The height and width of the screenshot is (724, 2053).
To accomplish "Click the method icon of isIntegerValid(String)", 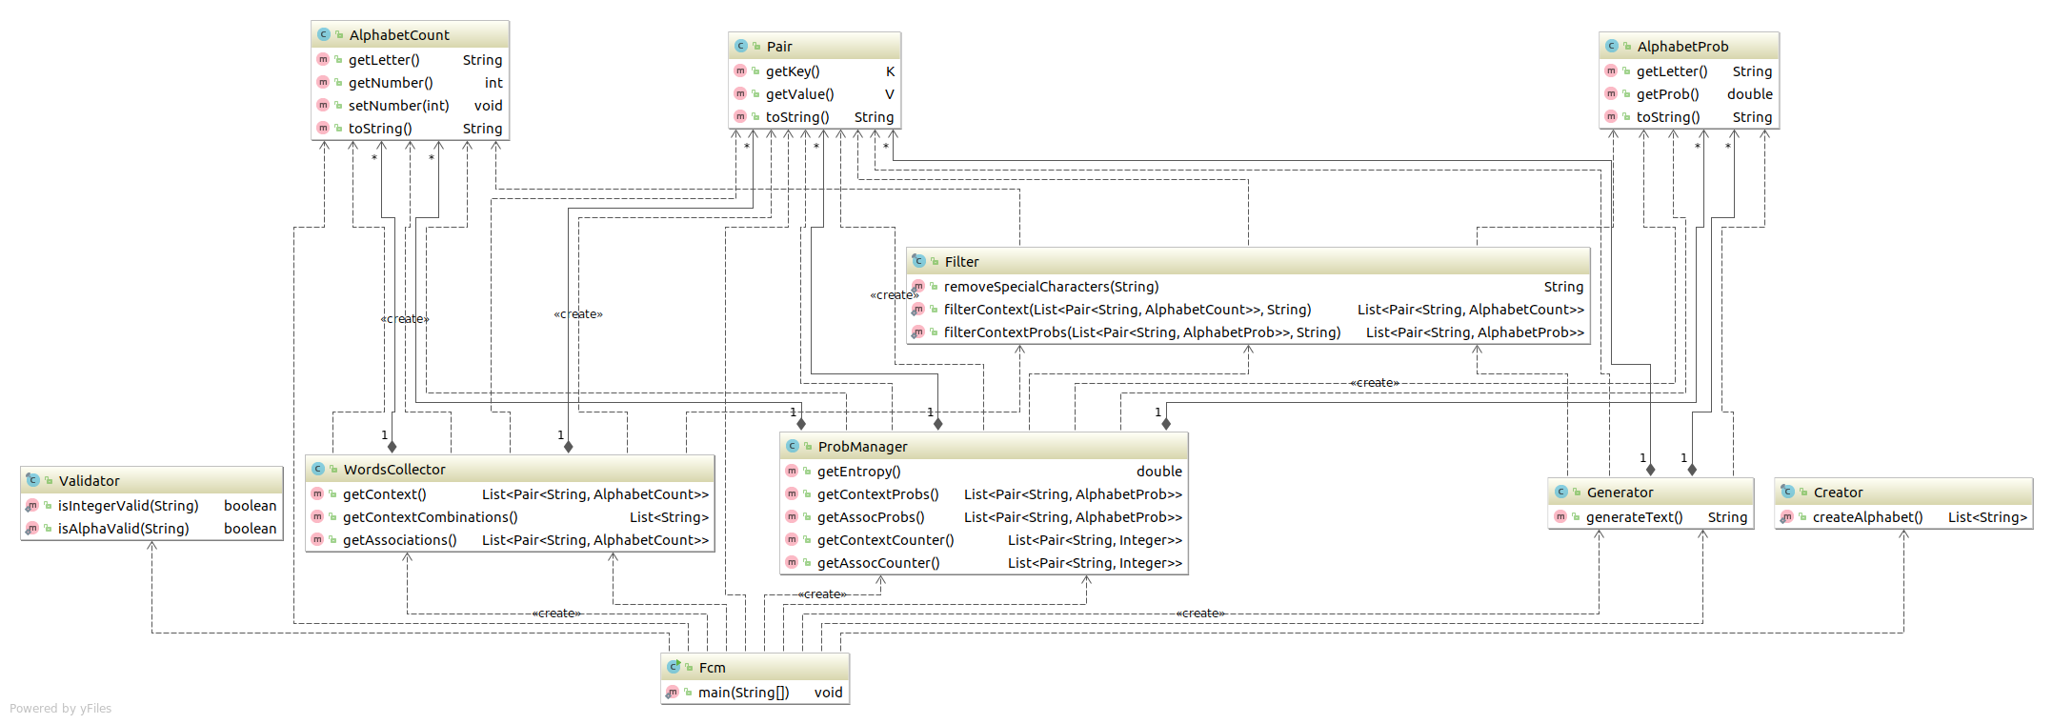I will click(32, 505).
